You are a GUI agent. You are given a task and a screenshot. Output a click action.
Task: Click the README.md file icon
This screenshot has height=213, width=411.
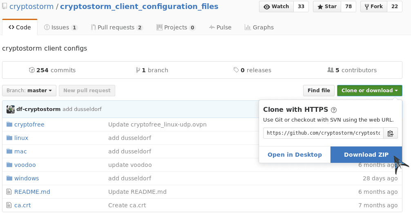[9, 192]
